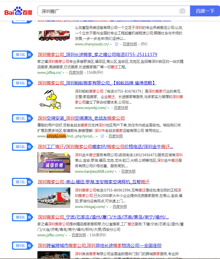The width and height of the screenshot is (220, 259).
Task: Expand the dropdown arrow after www.shanyoudz.cn/
Action: click(x=111, y=45)
